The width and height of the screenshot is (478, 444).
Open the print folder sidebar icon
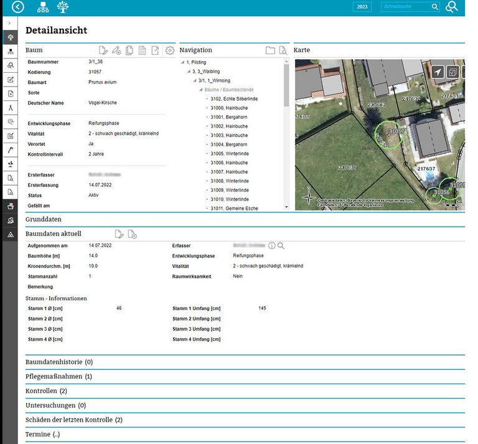click(x=11, y=206)
